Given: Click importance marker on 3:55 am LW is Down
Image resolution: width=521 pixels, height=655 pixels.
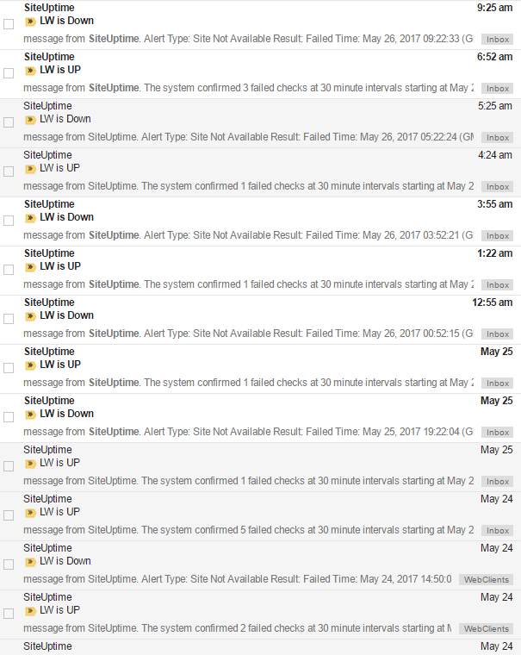Looking at the screenshot, I should coord(30,218).
